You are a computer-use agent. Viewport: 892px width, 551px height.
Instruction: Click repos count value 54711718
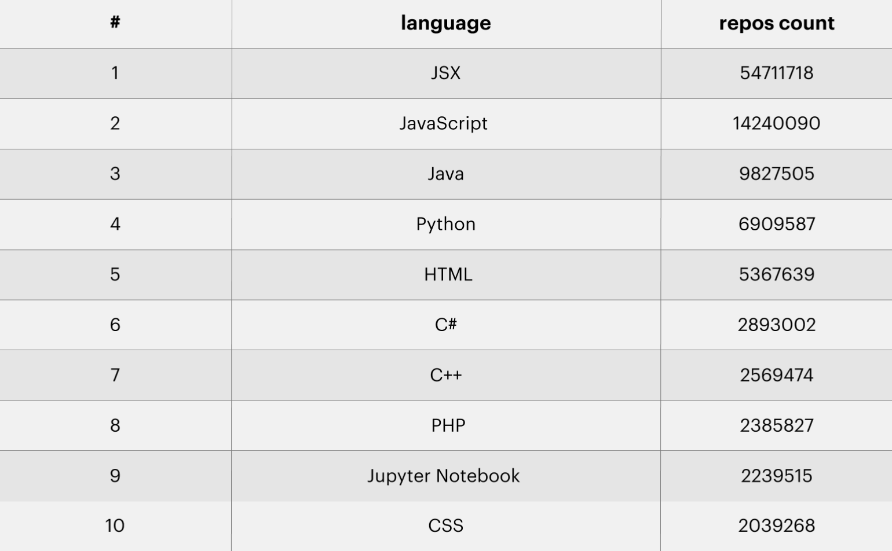(x=776, y=73)
